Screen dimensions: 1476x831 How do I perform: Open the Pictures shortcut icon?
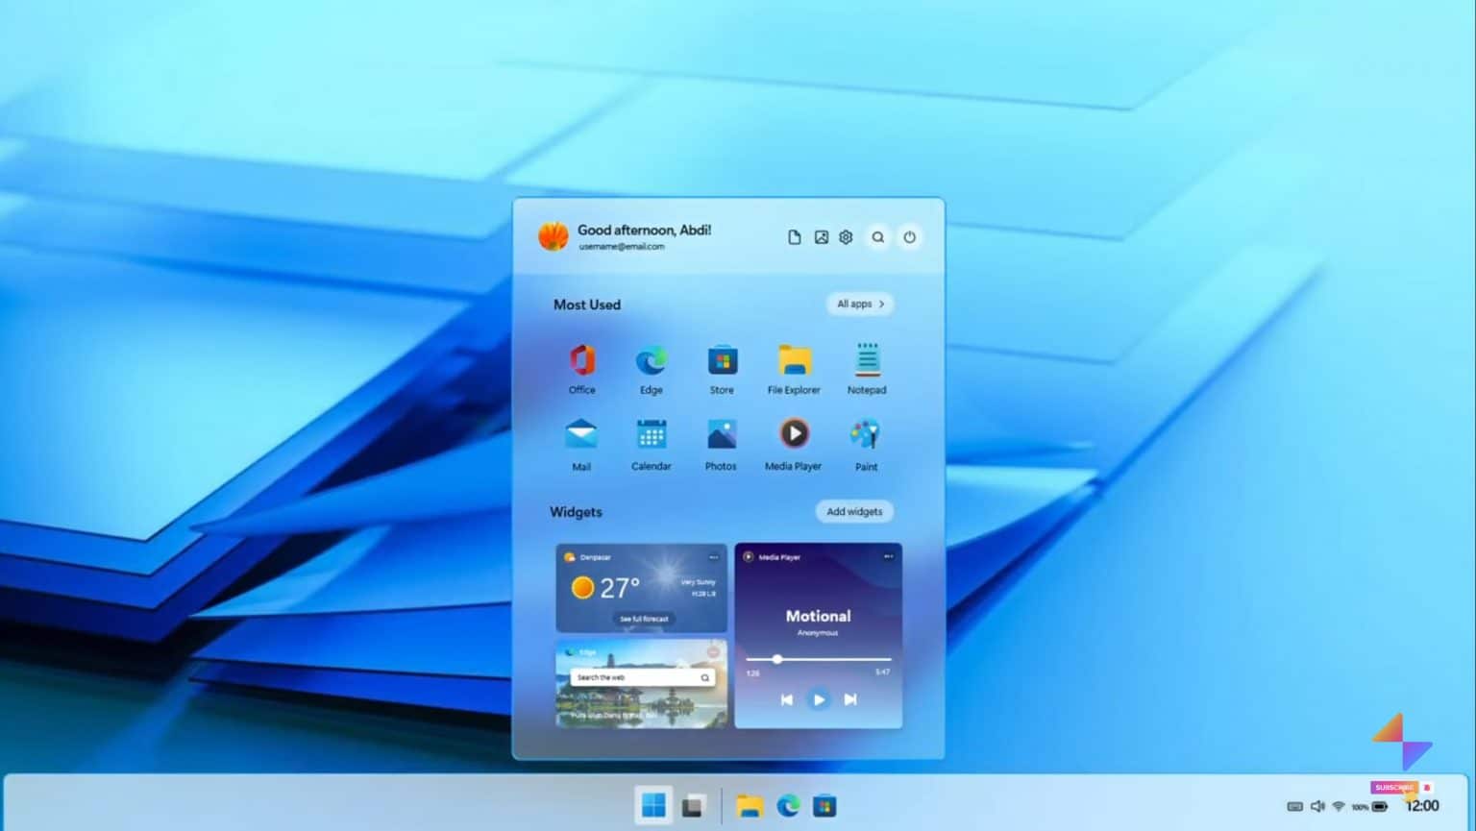click(821, 236)
